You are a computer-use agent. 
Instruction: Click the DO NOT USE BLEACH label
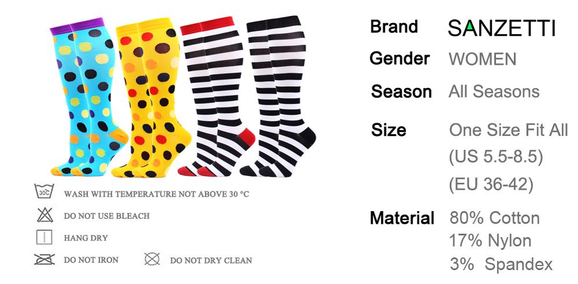coord(107,216)
